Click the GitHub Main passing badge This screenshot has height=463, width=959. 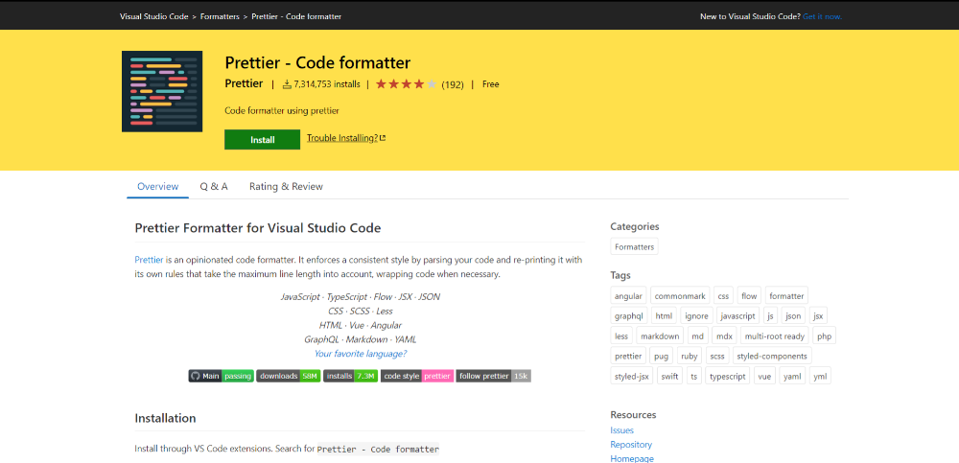pos(221,376)
